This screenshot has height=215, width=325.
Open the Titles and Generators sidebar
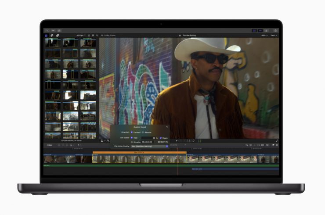tap(57, 35)
